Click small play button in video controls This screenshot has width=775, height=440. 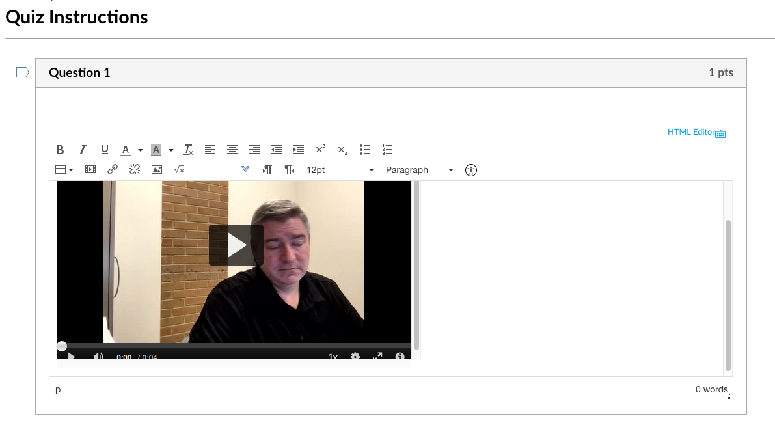[x=72, y=356]
